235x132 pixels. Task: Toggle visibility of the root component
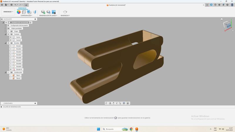6,23
